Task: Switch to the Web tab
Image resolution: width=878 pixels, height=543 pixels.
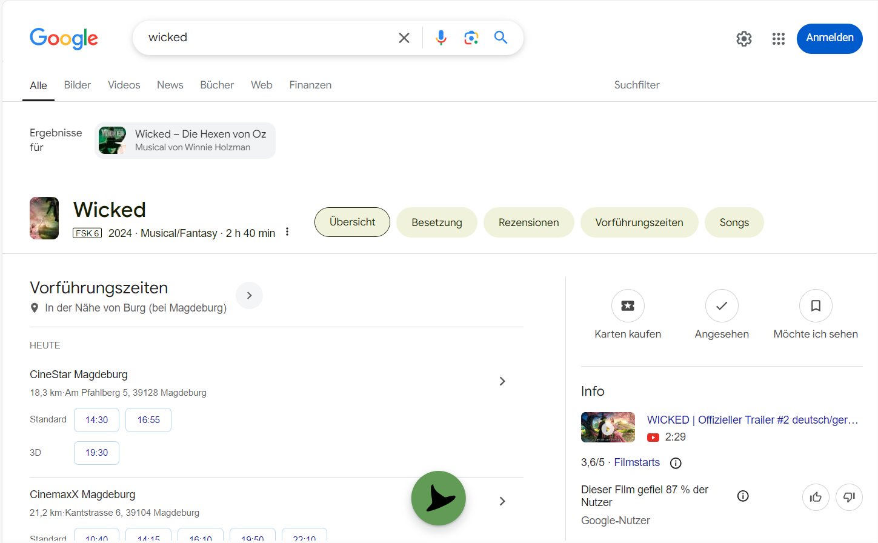Action: [262, 85]
